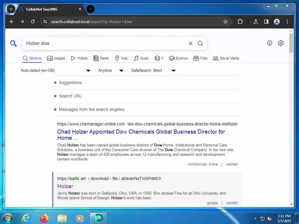Launch Firefox from taskbar
Screen dimensions: 299x224
(44, 218)
